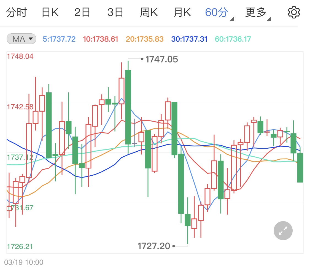This screenshot has height=268, width=310.
Task: Click the axis price 1731.67
Action: (20, 208)
